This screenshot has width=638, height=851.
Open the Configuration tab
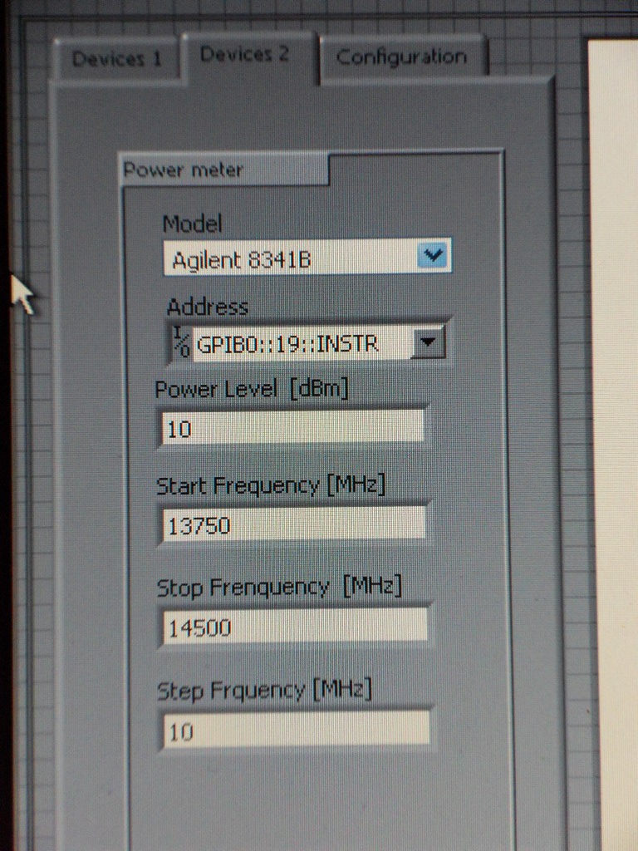[x=401, y=57]
